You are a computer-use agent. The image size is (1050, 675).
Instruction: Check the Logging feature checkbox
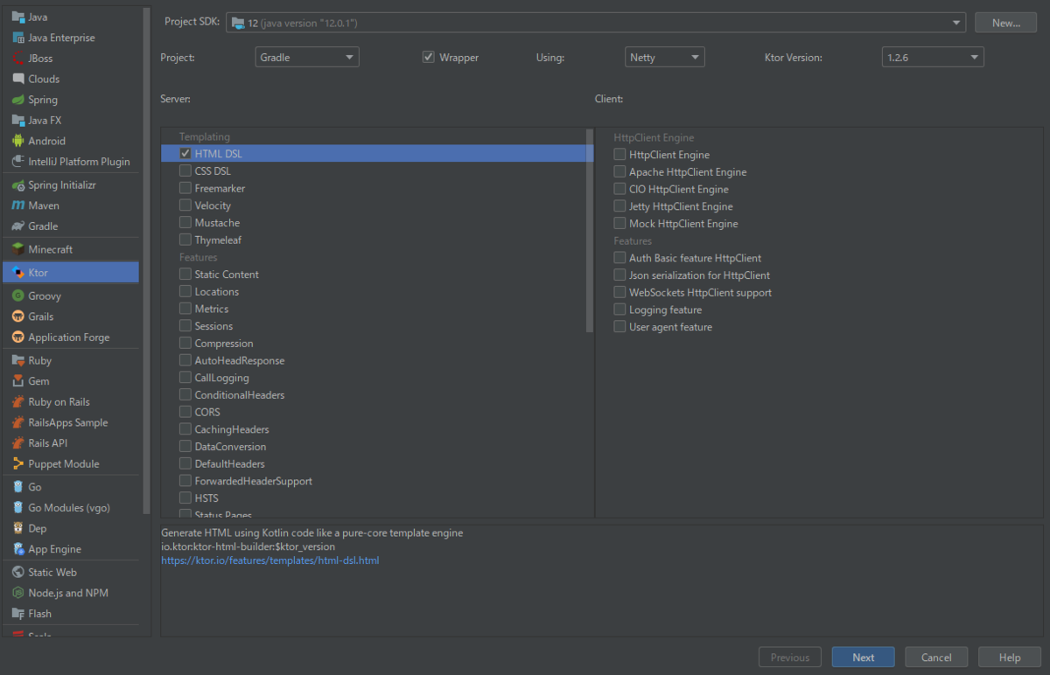coord(619,310)
